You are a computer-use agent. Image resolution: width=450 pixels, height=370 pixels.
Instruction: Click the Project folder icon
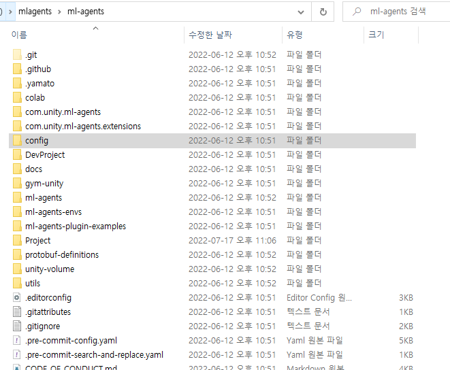(17, 240)
